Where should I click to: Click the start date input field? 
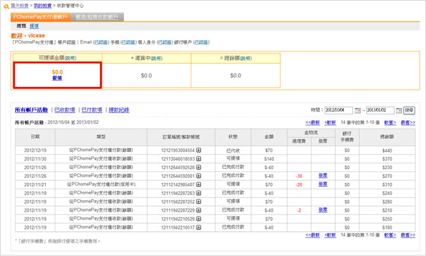[339, 111]
